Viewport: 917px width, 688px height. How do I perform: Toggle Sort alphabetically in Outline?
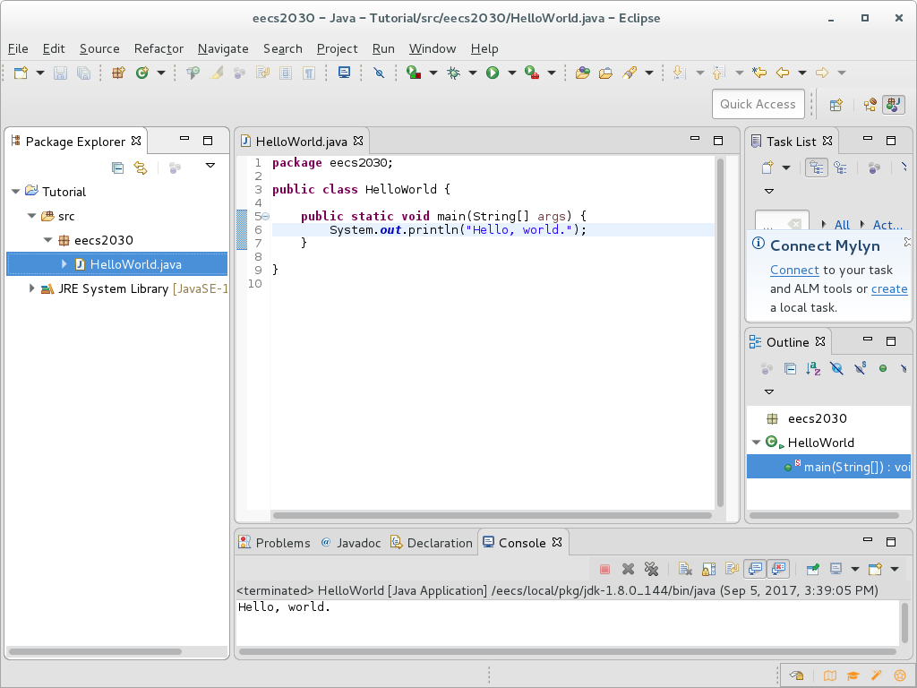813,368
